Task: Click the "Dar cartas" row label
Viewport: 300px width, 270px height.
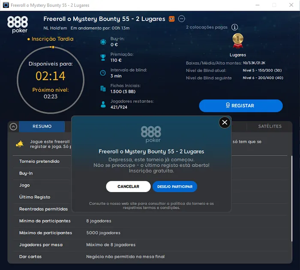Action: pyautogui.click(x=30, y=257)
